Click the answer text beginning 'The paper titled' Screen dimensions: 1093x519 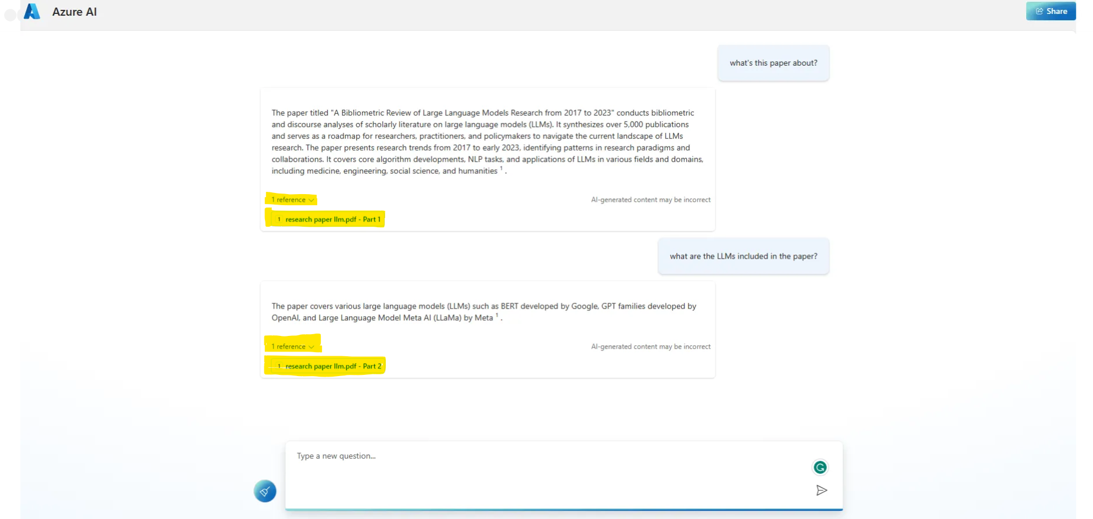[x=488, y=142]
